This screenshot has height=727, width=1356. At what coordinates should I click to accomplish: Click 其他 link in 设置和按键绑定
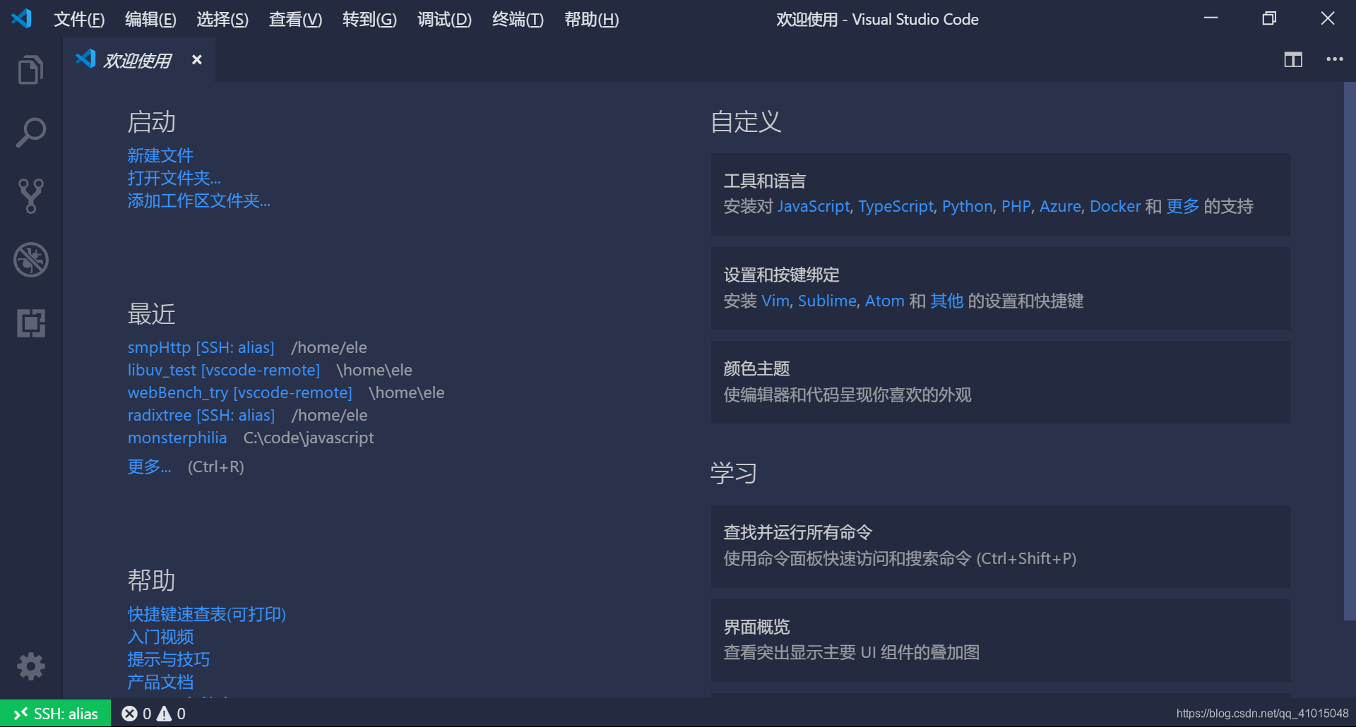pos(946,301)
